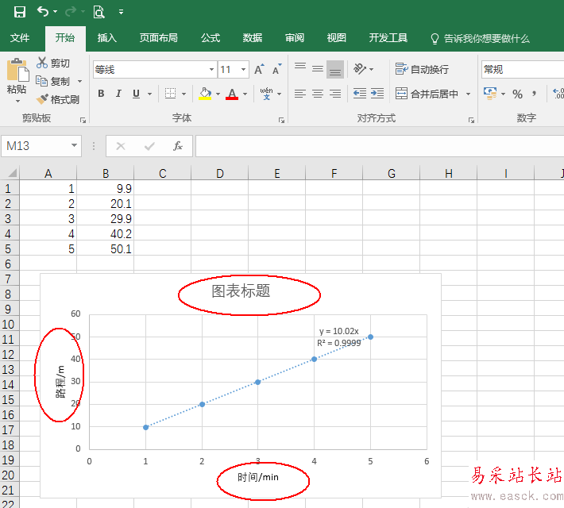Select the chart title 图表标题
The height and width of the screenshot is (508, 564).
pyautogui.click(x=241, y=291)
